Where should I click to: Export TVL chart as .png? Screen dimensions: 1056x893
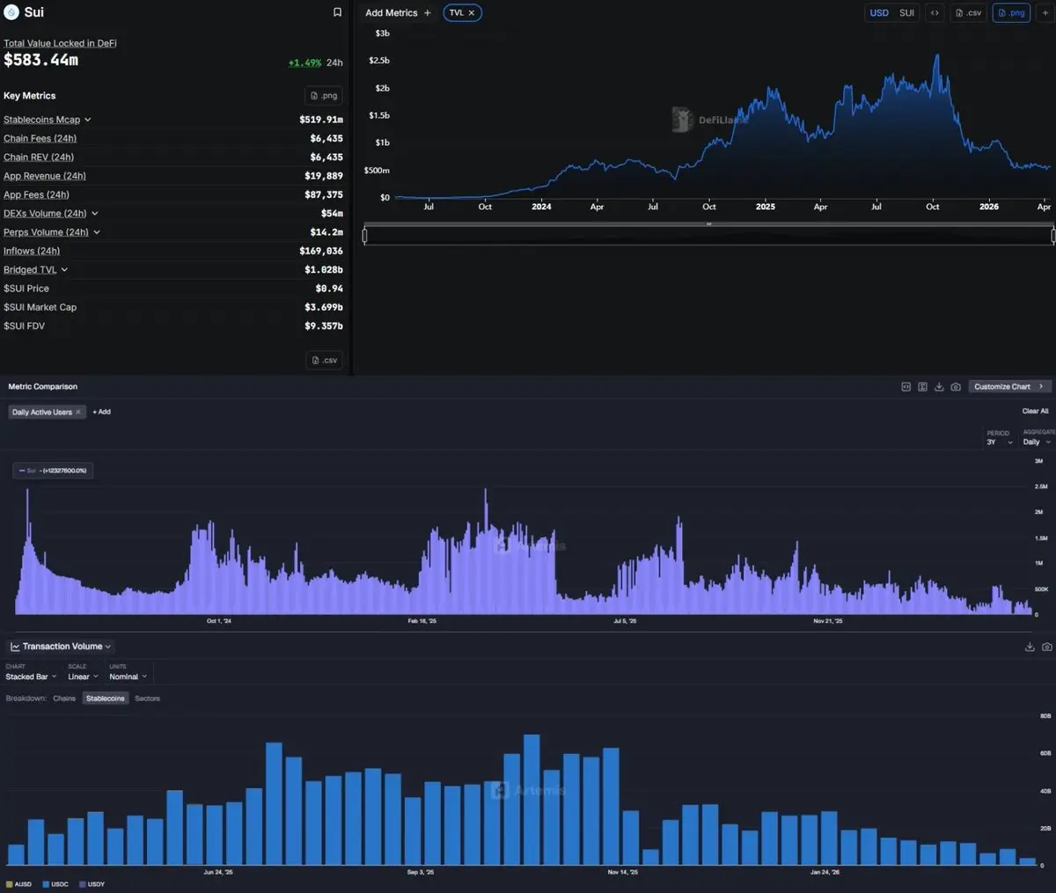(x=1011, y=13)
